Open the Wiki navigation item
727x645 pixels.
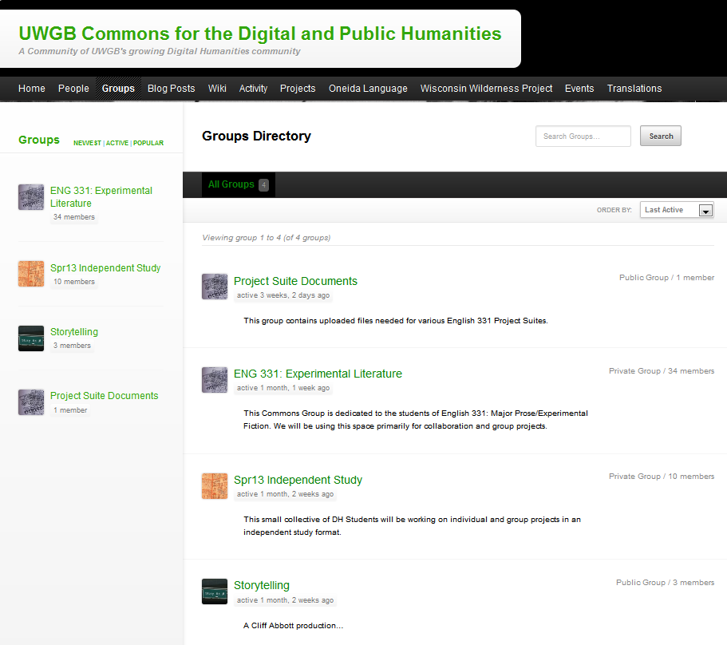217,89
